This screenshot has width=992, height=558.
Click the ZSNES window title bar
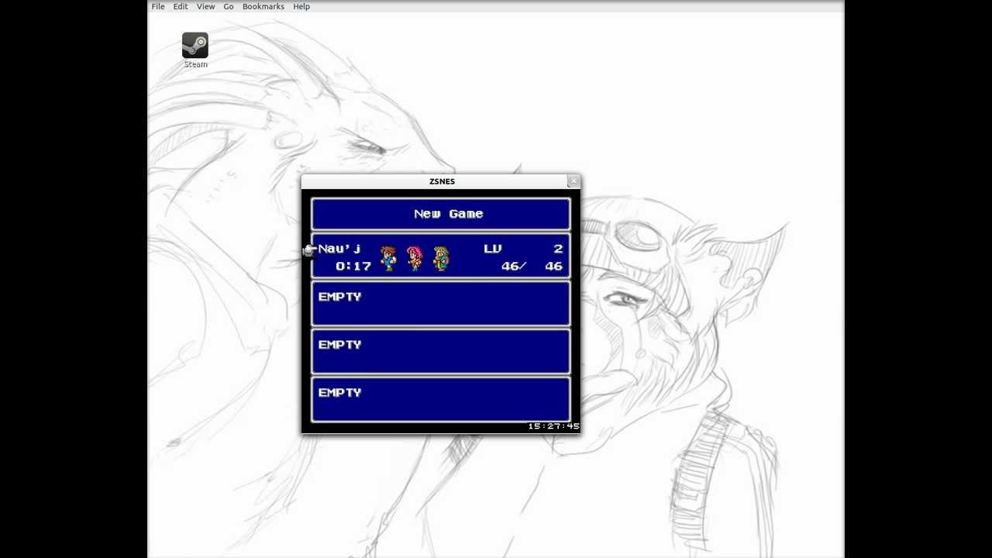tap(440, 181)
